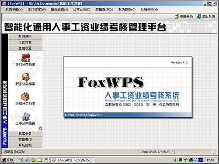Click the CH language indicator

201,160
